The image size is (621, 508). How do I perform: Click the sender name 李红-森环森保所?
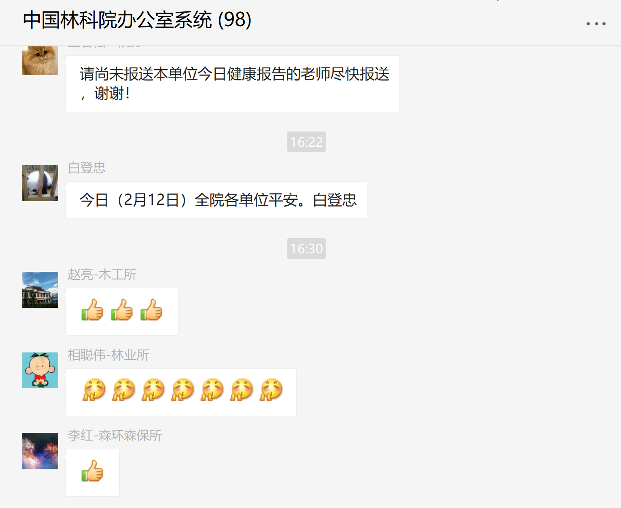coord(115,435)
